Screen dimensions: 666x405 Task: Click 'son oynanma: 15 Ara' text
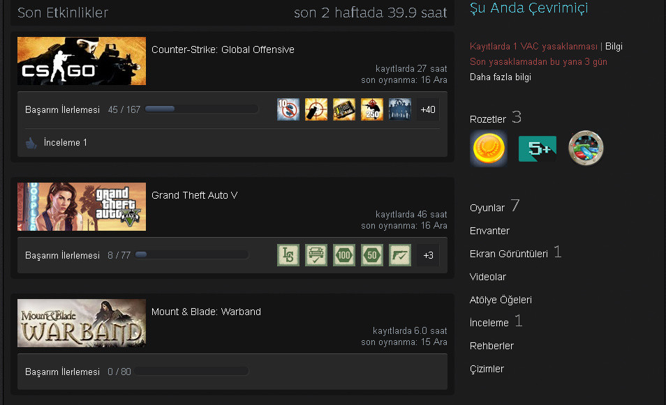404,342
